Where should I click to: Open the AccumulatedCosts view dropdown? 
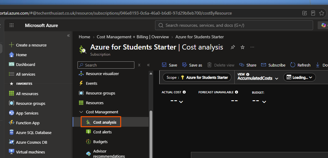[258, 78]
